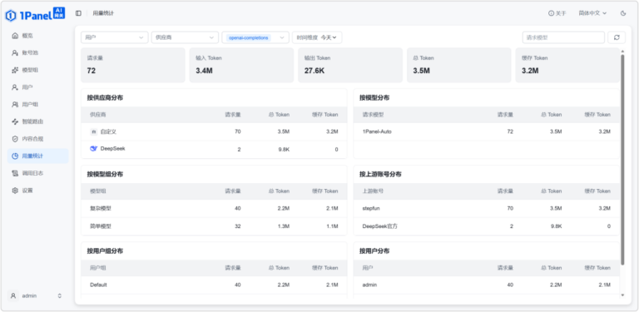
Task: Click the 输入 Token 3.4M card
Action: pos(241,65)
